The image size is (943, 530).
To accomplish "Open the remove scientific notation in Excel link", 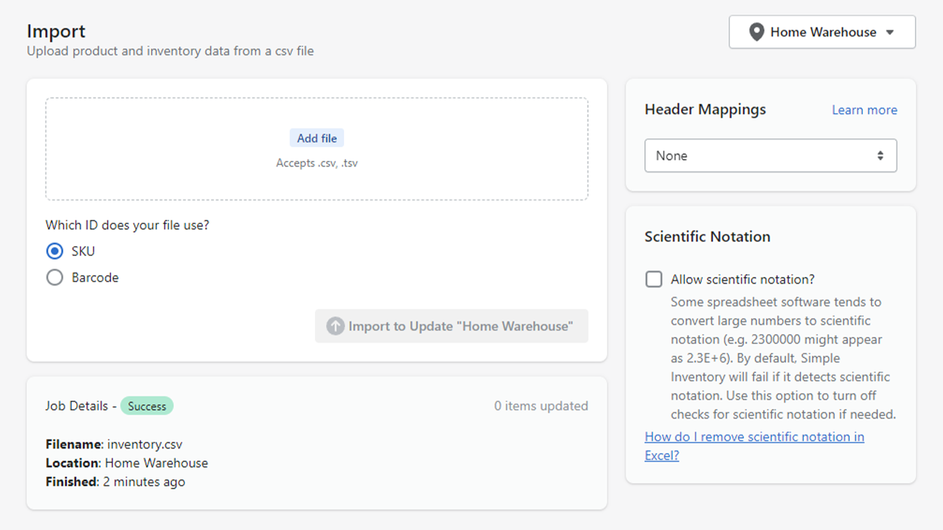I will point(754,437).
